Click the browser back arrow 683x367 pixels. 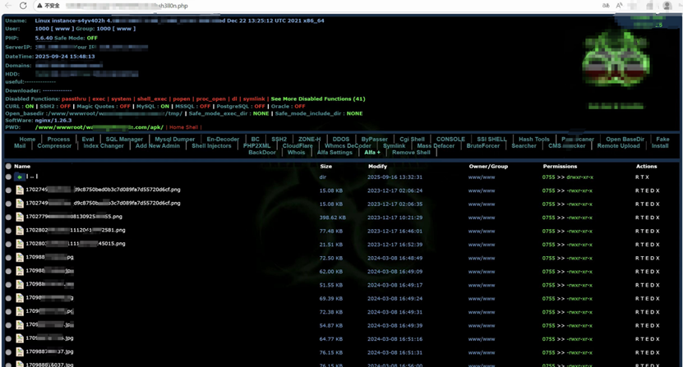(x=7, y=6)
